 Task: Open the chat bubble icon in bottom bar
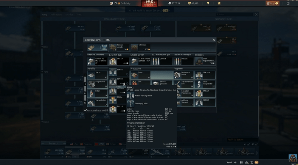coord(252,163)
